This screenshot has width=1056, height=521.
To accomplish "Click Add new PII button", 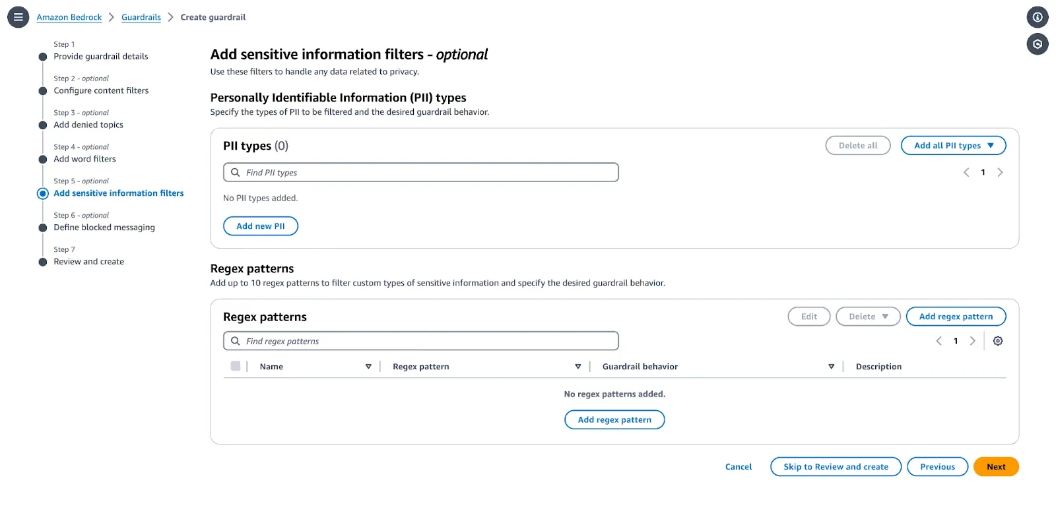I will (261, 226).
